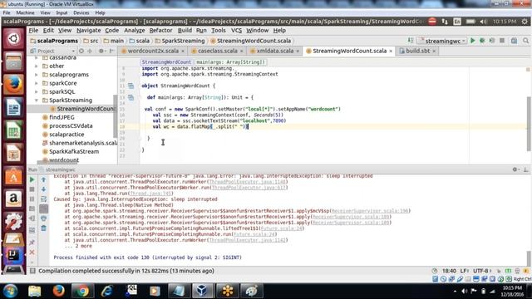Launch Firefox from the Ubuntu launcher

point(13,85)
